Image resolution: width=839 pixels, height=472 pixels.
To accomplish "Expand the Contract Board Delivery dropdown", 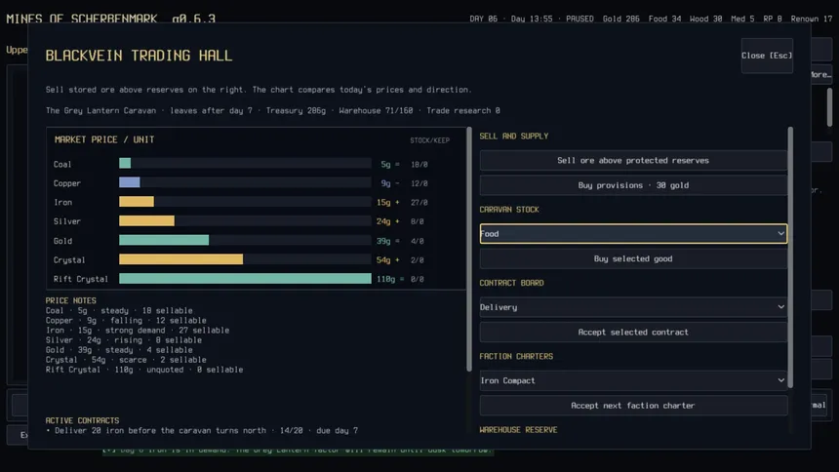I will click(x=633, y=307).
